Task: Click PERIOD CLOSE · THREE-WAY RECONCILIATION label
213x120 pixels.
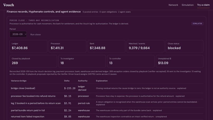Action: point(34,20)
